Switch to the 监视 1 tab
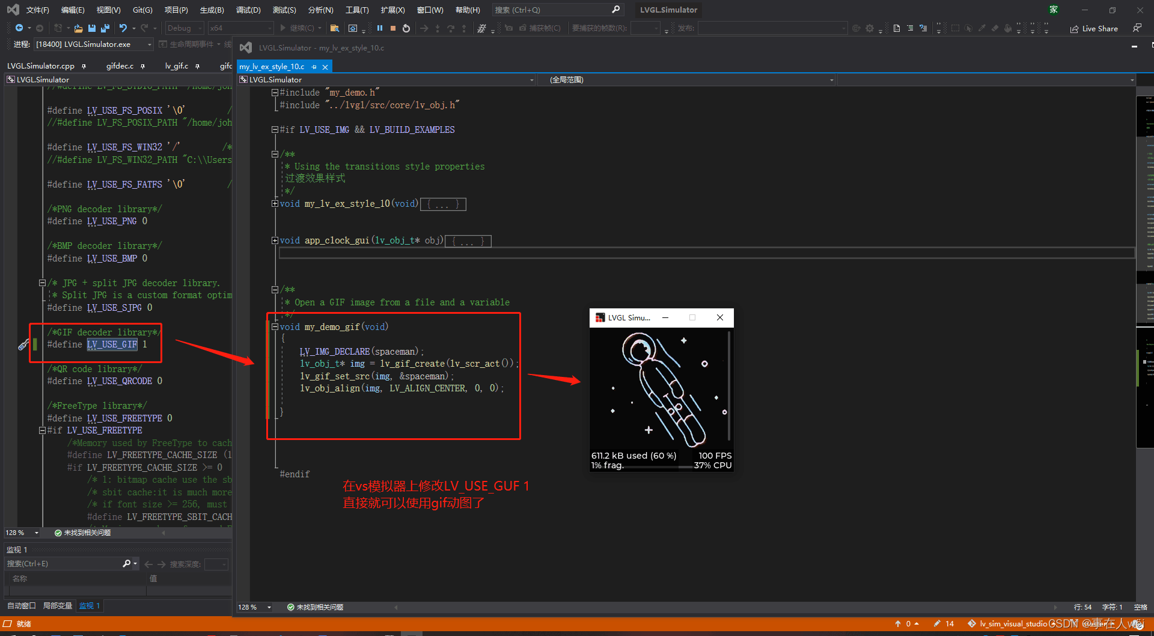This screenshot has width=1154, height=636. pyautogui.click(x=90, y=606)
